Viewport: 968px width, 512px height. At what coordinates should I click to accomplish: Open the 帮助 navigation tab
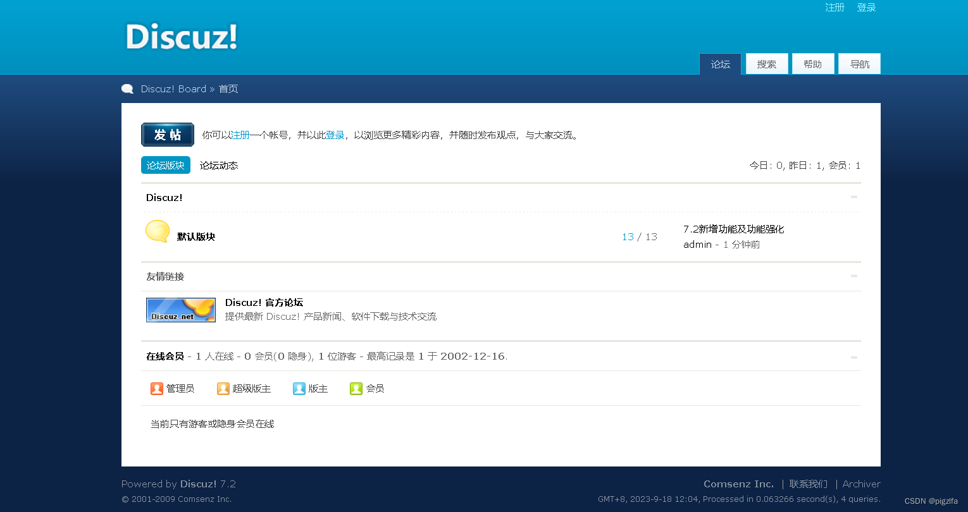[x=813, y=63]
